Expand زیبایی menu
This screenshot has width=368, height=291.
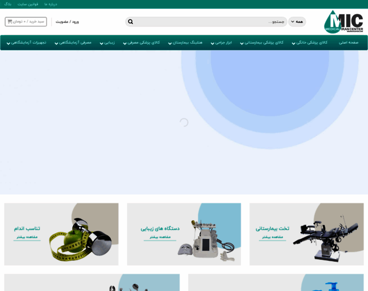pos(107,43)
